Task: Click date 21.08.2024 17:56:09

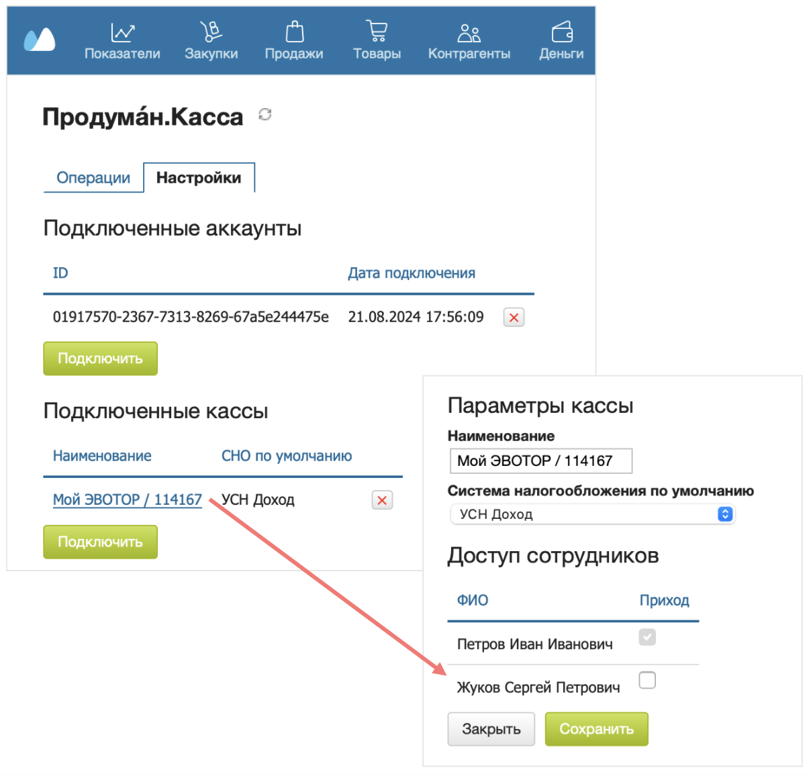Action: [416, 317]
